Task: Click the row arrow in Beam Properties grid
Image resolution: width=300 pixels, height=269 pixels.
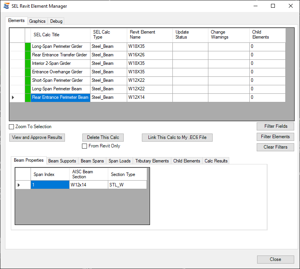Action: click(19, 185)
